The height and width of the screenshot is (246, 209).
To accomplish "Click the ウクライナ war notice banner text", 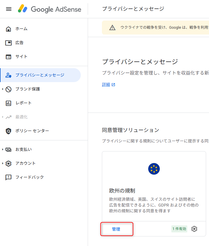I will [164, 28].
